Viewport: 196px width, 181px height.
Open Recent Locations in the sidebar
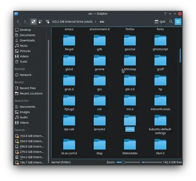click(x=30, y=93)
